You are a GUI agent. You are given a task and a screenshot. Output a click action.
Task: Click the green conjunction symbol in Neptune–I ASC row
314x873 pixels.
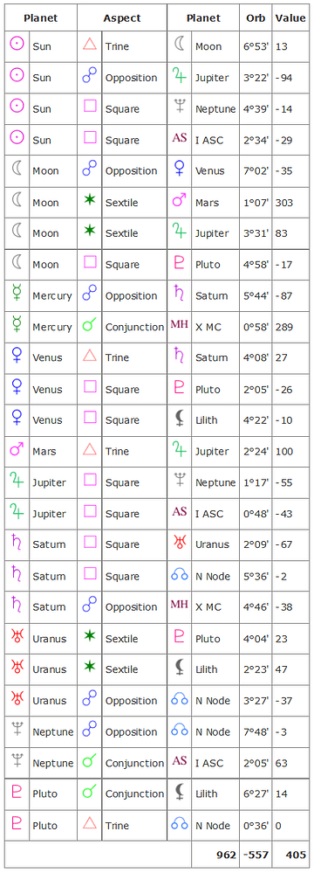pyautogui.click(x=90, y=763)
